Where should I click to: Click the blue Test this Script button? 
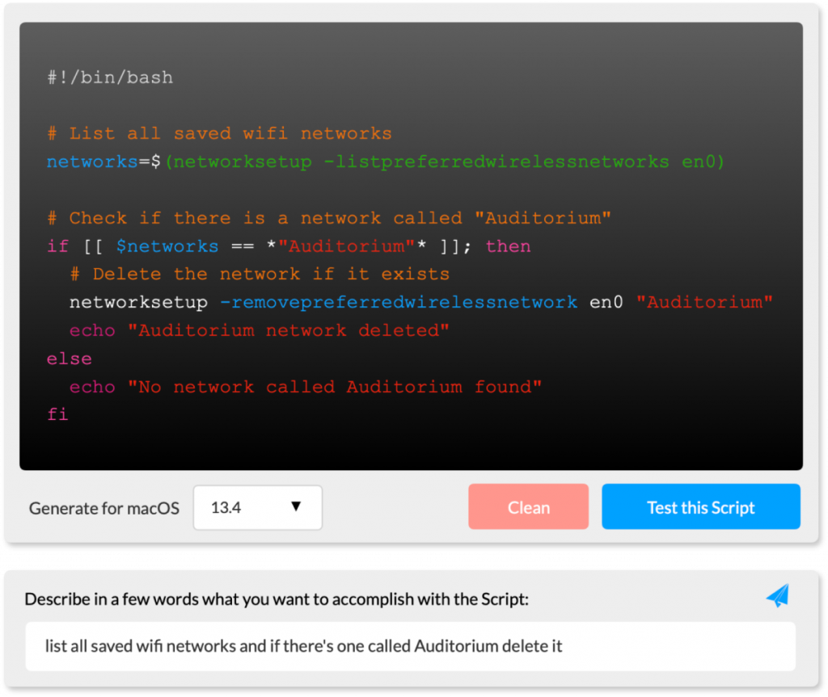(x=700, y=507)
